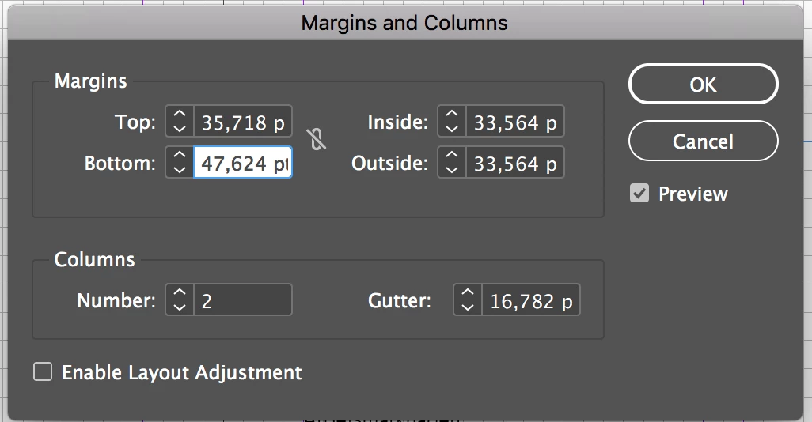Increase Outside margin with up arrow

[452, 156]
